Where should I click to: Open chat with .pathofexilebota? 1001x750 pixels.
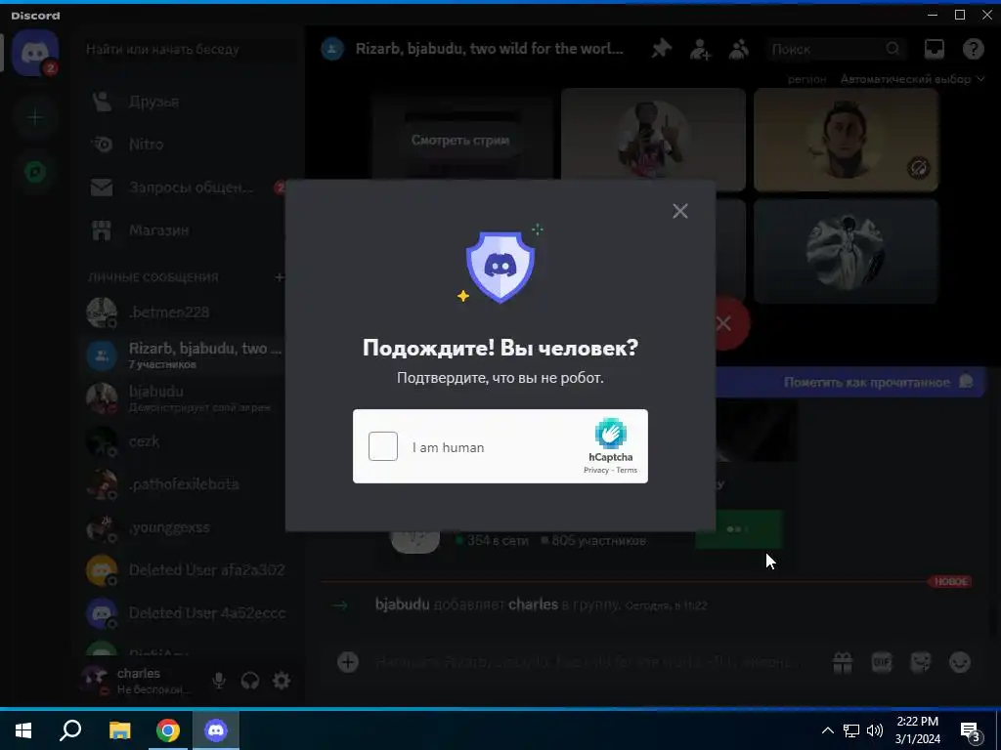(184, 484)
